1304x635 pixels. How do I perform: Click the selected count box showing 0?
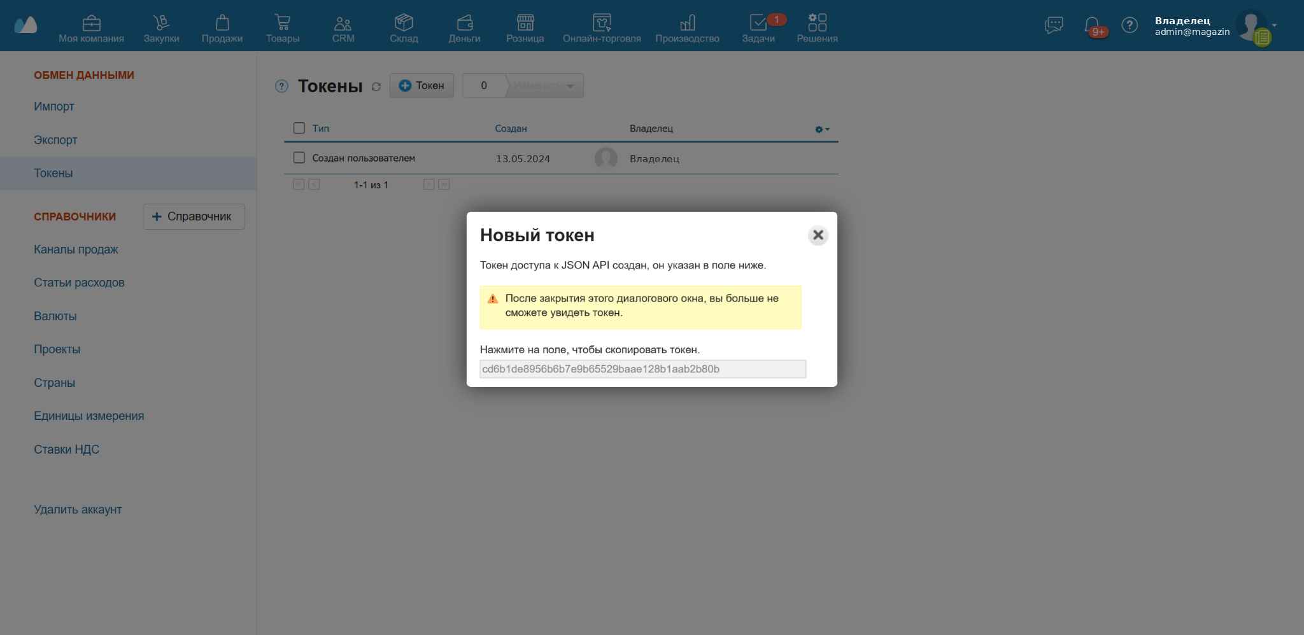(x=484, y=85)
